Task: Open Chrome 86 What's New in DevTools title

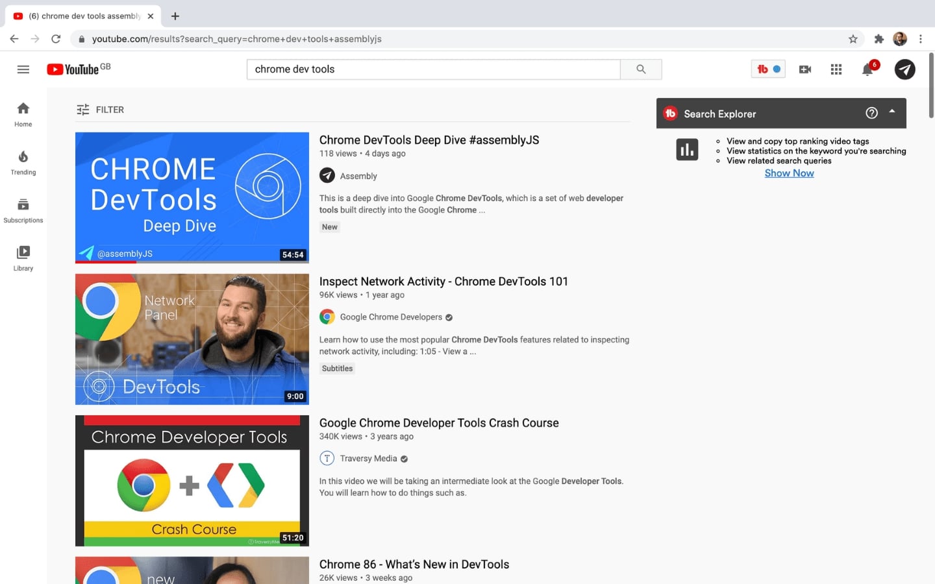Action: (414, 565)
